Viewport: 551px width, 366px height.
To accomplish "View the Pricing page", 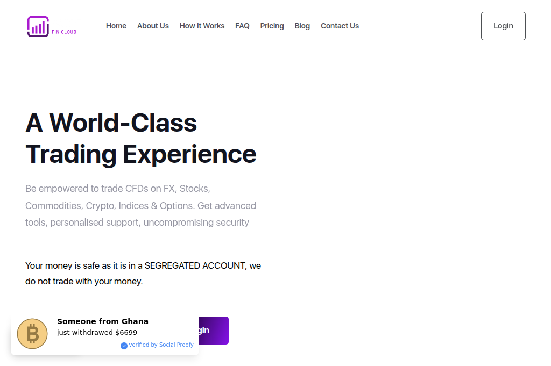I will click(x=272, y=26).
